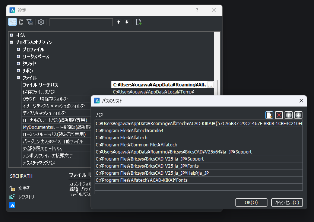The image size is (314, 222).
Task: Open browse button for ファイル サーチパス
Action: coord(210,85)
